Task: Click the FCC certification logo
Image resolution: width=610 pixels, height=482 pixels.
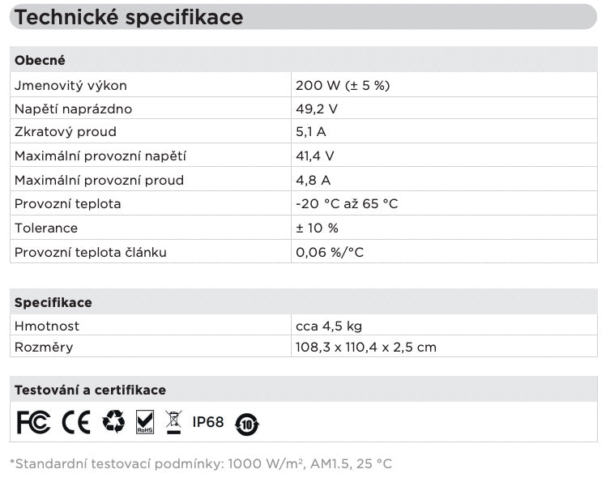Action: [33, 422]
